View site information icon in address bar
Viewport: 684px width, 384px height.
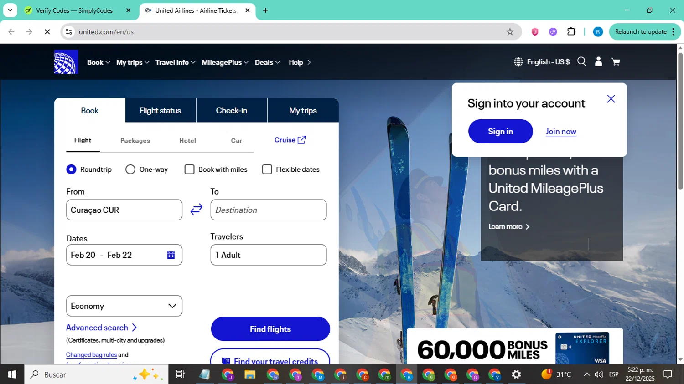click(69, 32)
